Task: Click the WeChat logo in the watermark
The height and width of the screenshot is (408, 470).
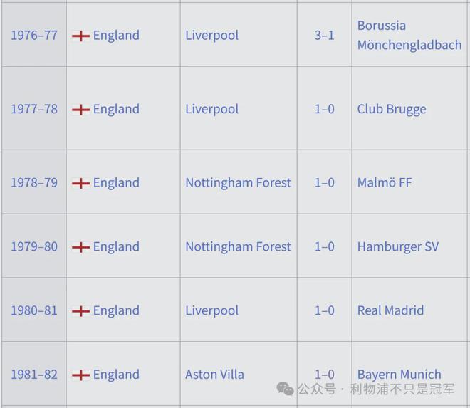Action: 286,389
